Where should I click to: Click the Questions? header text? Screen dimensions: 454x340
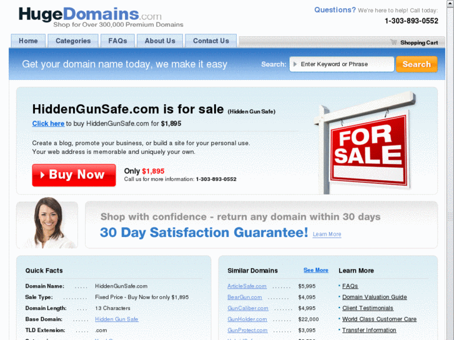pos(335,10)
